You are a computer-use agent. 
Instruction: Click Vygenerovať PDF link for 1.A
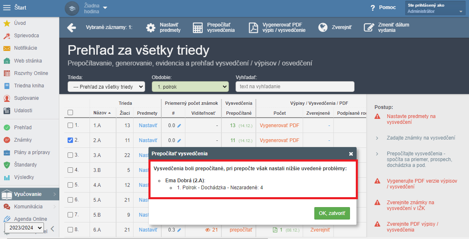(x=279, y=126)
